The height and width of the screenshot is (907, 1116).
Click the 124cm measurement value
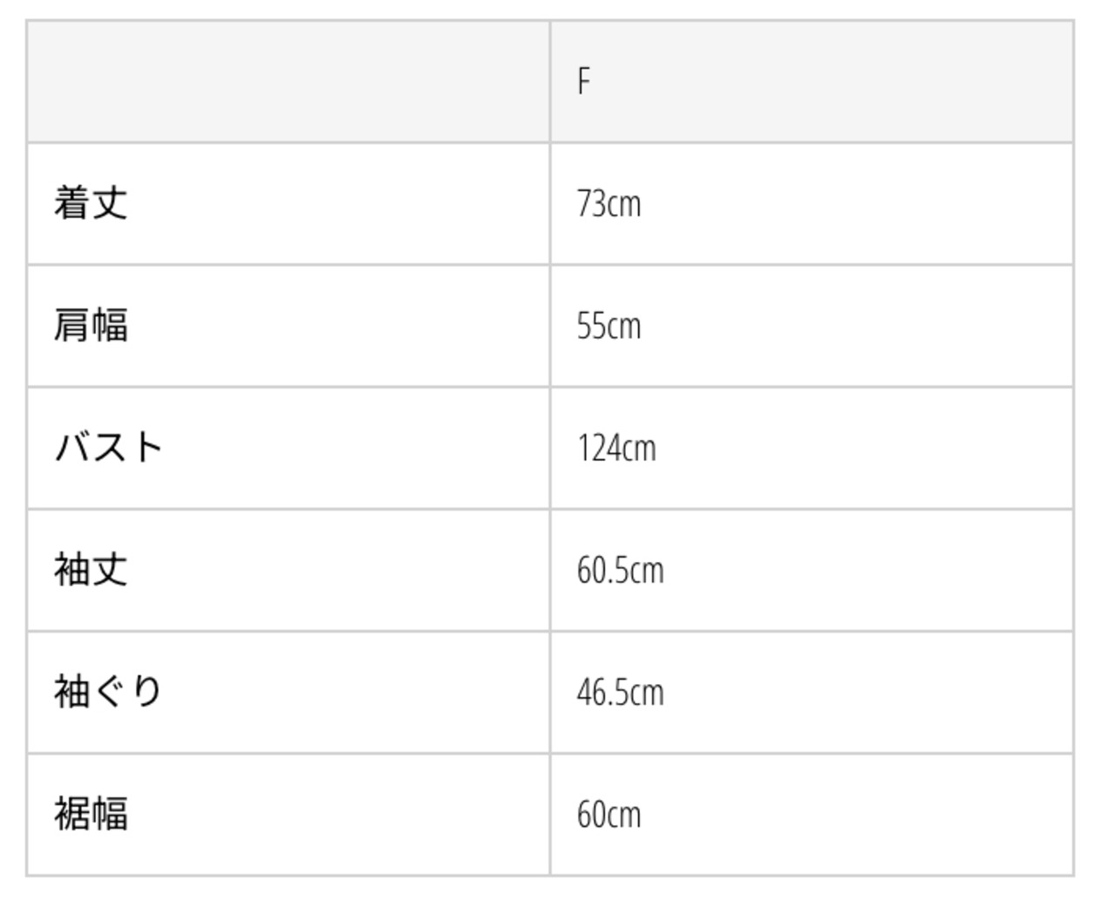[x=616, y=448]
